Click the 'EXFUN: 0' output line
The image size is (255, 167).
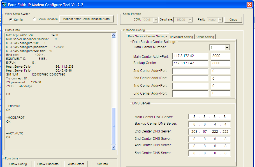21,63
